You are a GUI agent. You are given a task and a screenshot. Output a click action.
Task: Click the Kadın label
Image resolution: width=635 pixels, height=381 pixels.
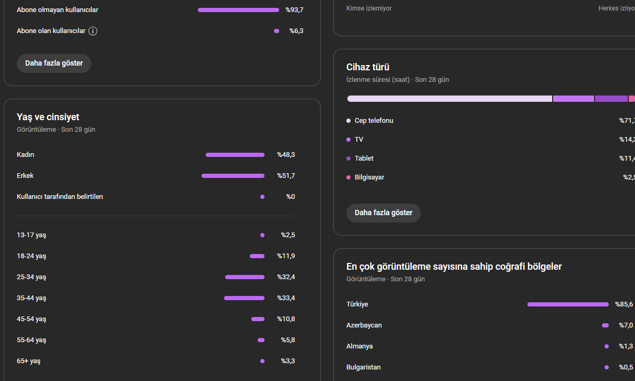[26, 155]
